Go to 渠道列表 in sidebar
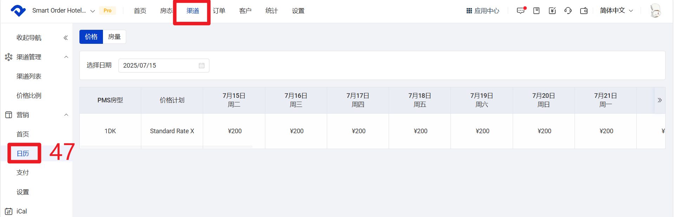 pos(29,76)
